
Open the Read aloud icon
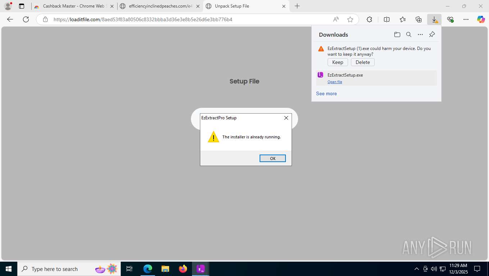click(336, 19)
